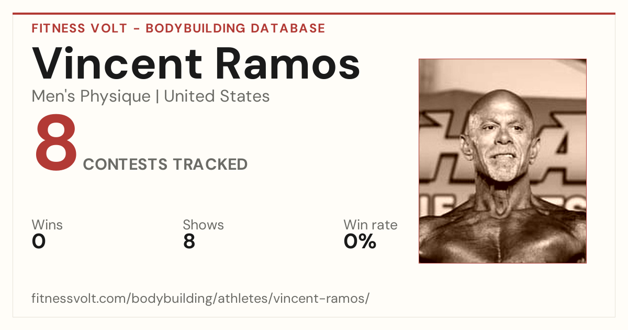
Task: Click the Contests Tracked label
Action: pos(165,164)
